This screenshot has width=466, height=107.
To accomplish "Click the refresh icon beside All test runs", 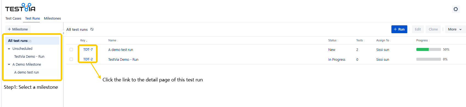I will click(x=92, y=29).
